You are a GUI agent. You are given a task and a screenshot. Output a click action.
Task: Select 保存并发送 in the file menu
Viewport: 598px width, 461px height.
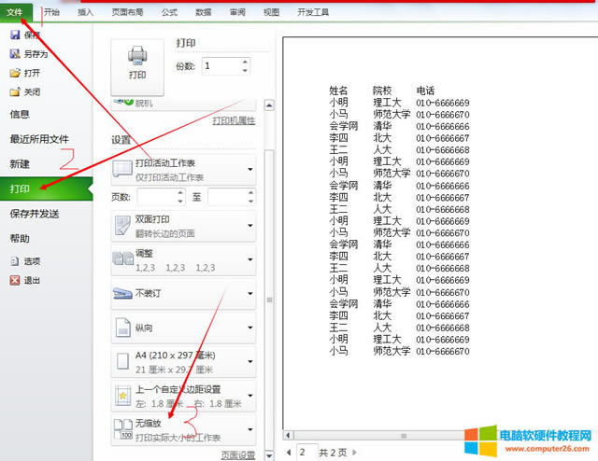35,214
